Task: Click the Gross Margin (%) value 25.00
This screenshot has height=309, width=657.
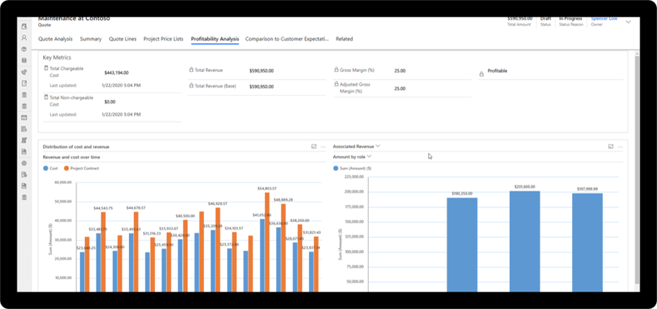Action: click(x=400, y=70)
